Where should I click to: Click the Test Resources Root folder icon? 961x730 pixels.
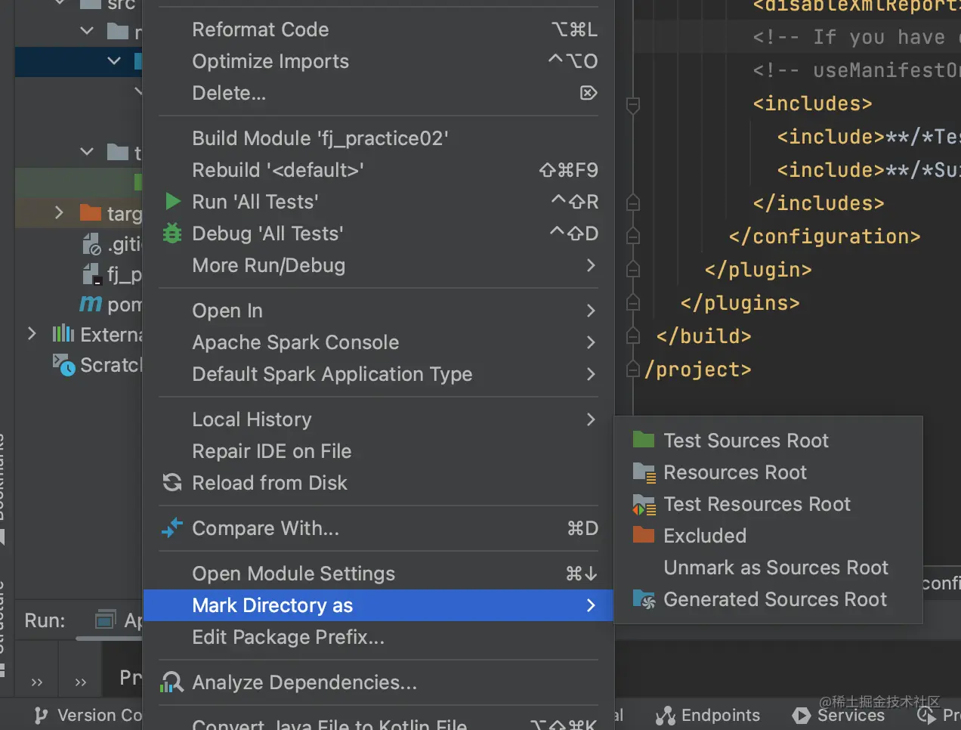click(644, 504)
